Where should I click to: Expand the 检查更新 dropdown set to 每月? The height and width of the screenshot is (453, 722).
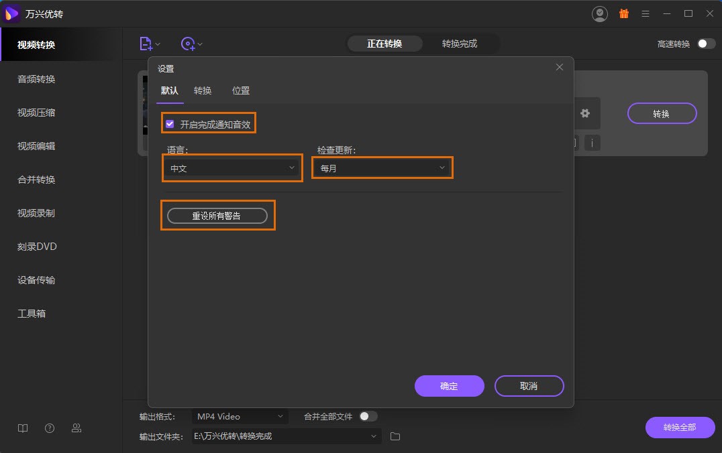381,168
